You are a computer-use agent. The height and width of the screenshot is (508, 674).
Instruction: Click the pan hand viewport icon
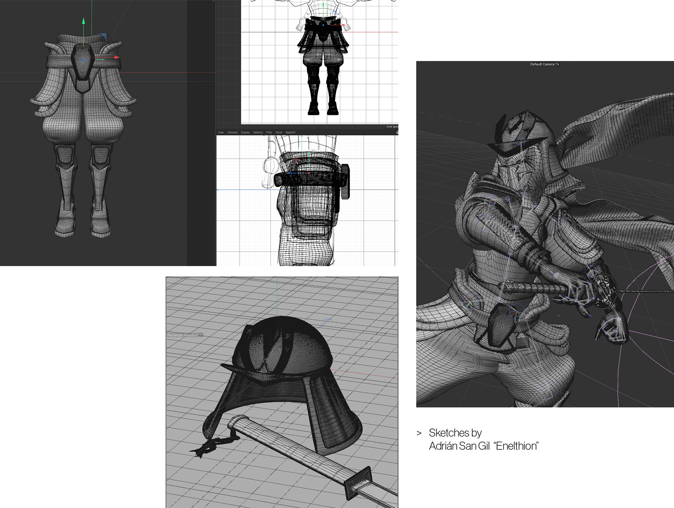click(397, 133)
